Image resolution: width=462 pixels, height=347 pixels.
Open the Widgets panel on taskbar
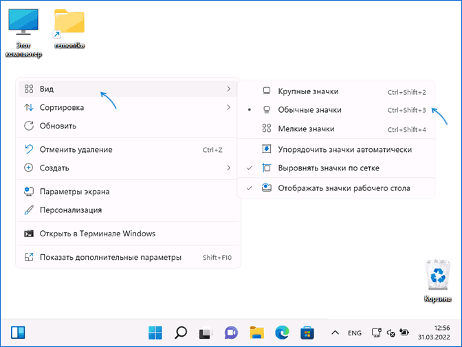point(18,333)
